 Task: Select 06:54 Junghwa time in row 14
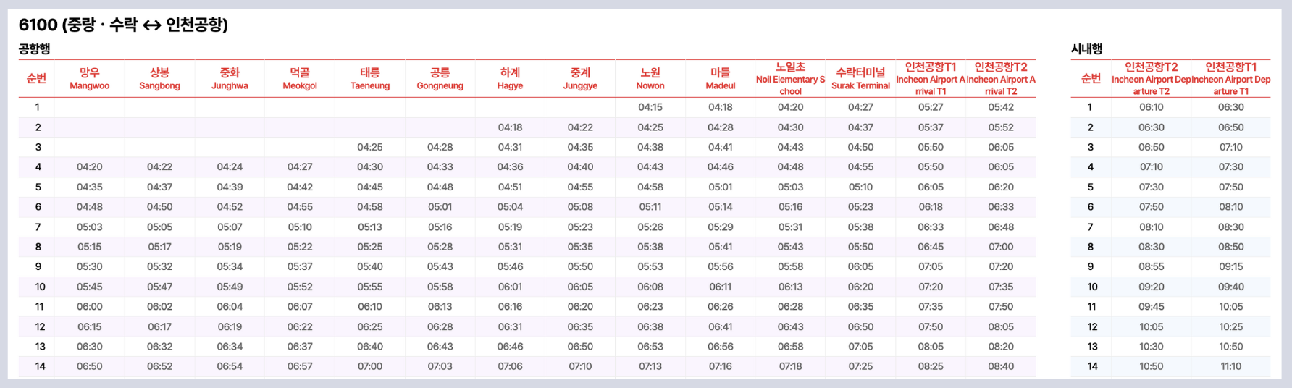pos(230,367)
